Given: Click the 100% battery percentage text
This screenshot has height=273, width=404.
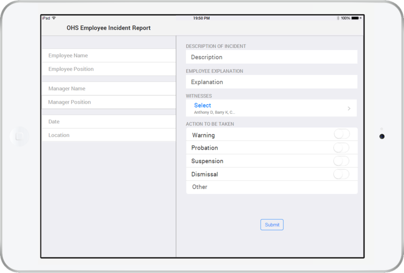Looking at the screenshot, I should click(x=345, y=18).
